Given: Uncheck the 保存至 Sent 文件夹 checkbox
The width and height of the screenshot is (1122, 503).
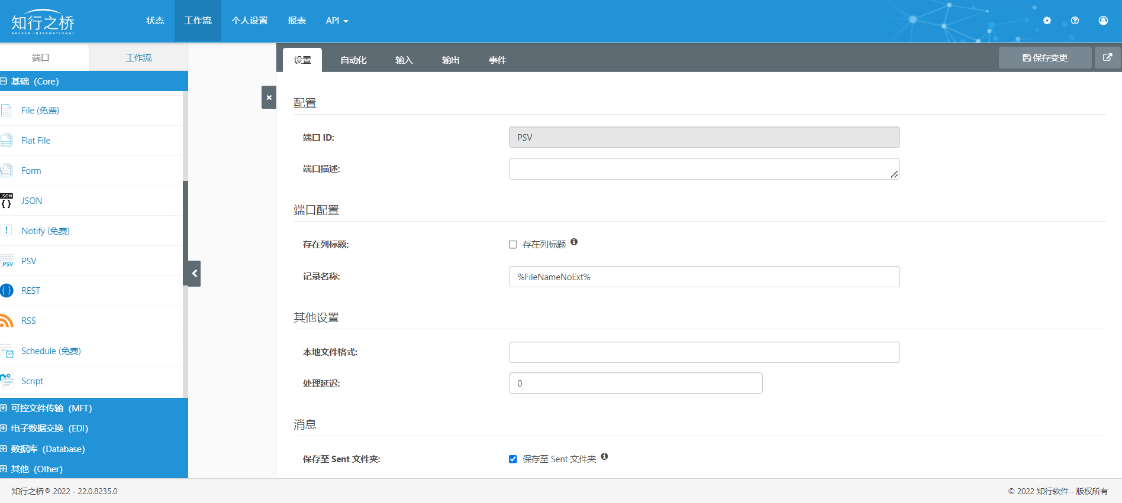Looking at the screenshot, I should click(513, 459).
